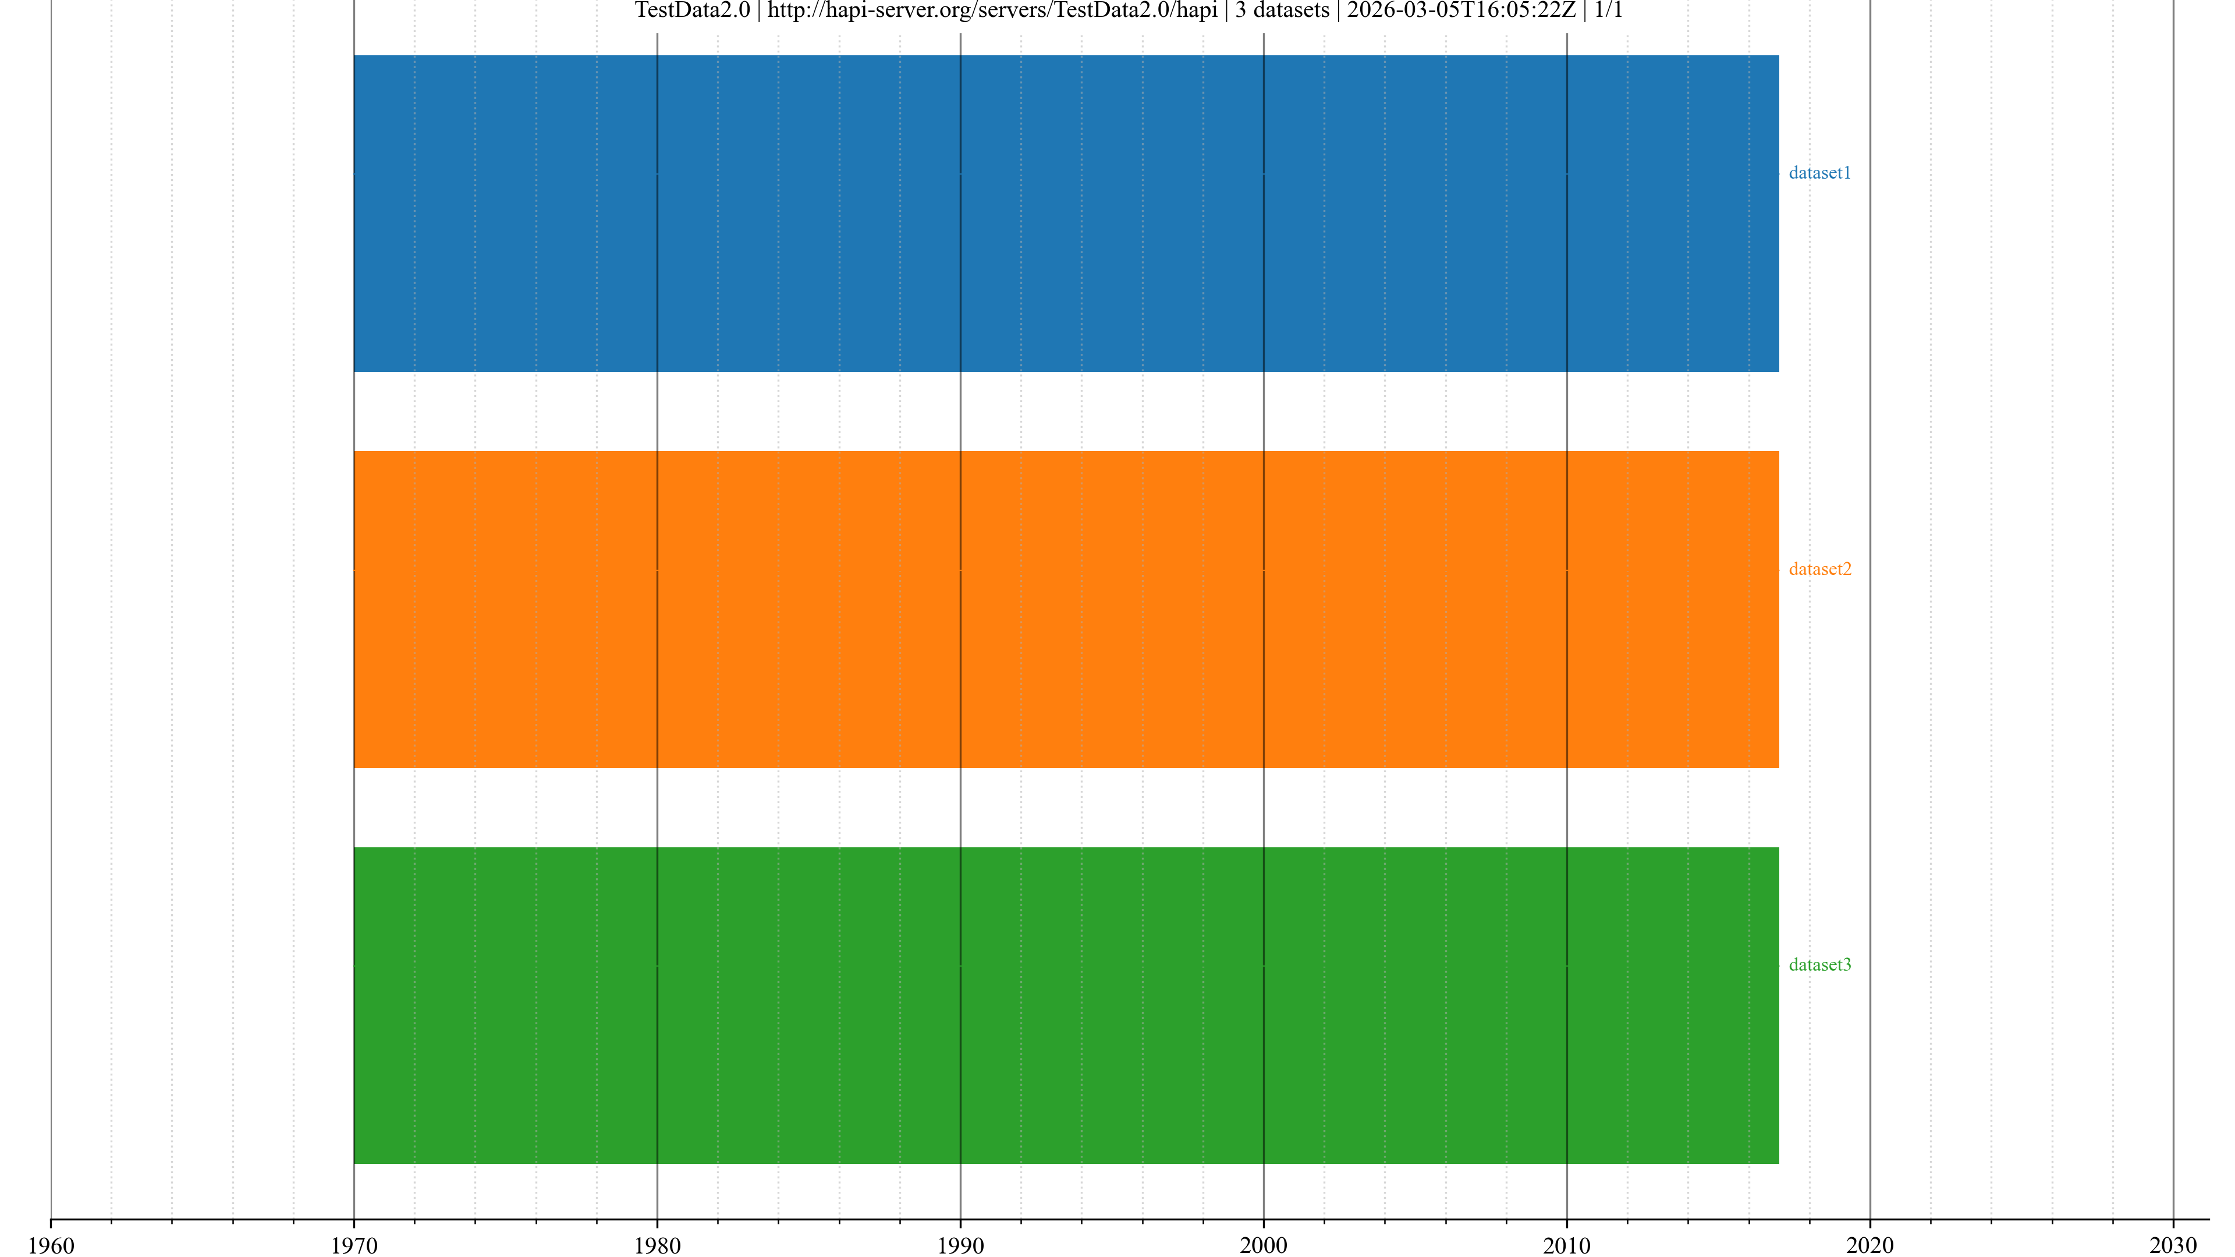Click the hapi-server.org URL in title

click(992, 11)
